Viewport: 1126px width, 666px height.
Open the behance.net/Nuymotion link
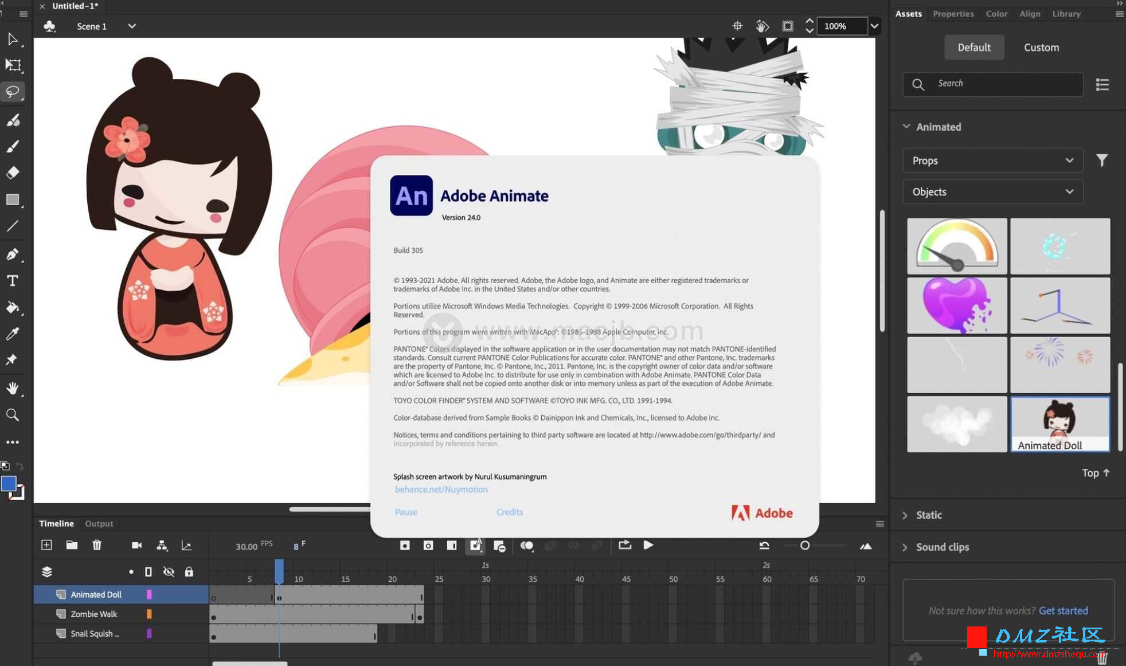coord(441,489)
